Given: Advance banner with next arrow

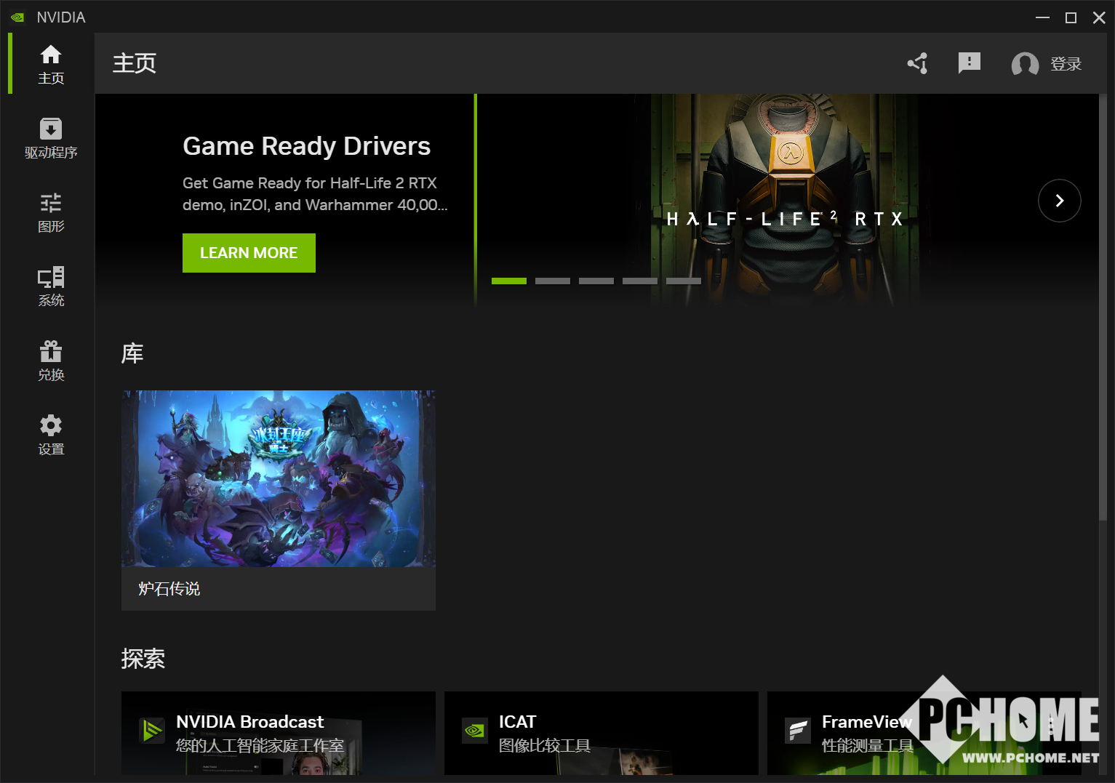Looking at the screenshot, I should [x=1060, y=201].
